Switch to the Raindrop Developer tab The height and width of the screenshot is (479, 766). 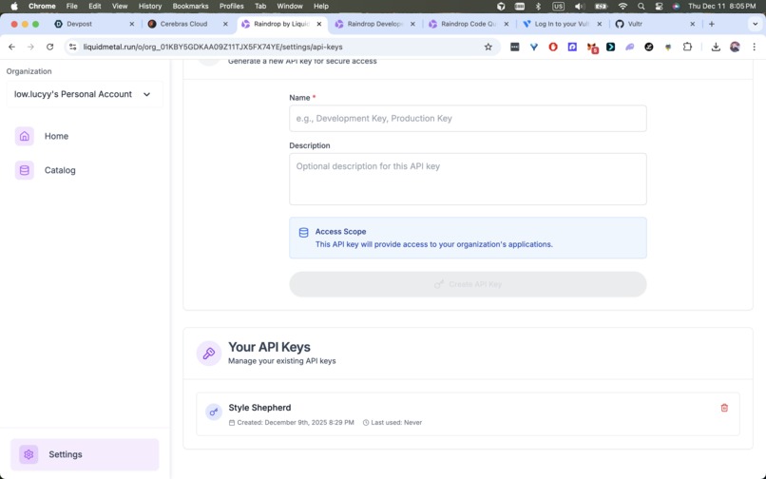click(x=375, y=24)
